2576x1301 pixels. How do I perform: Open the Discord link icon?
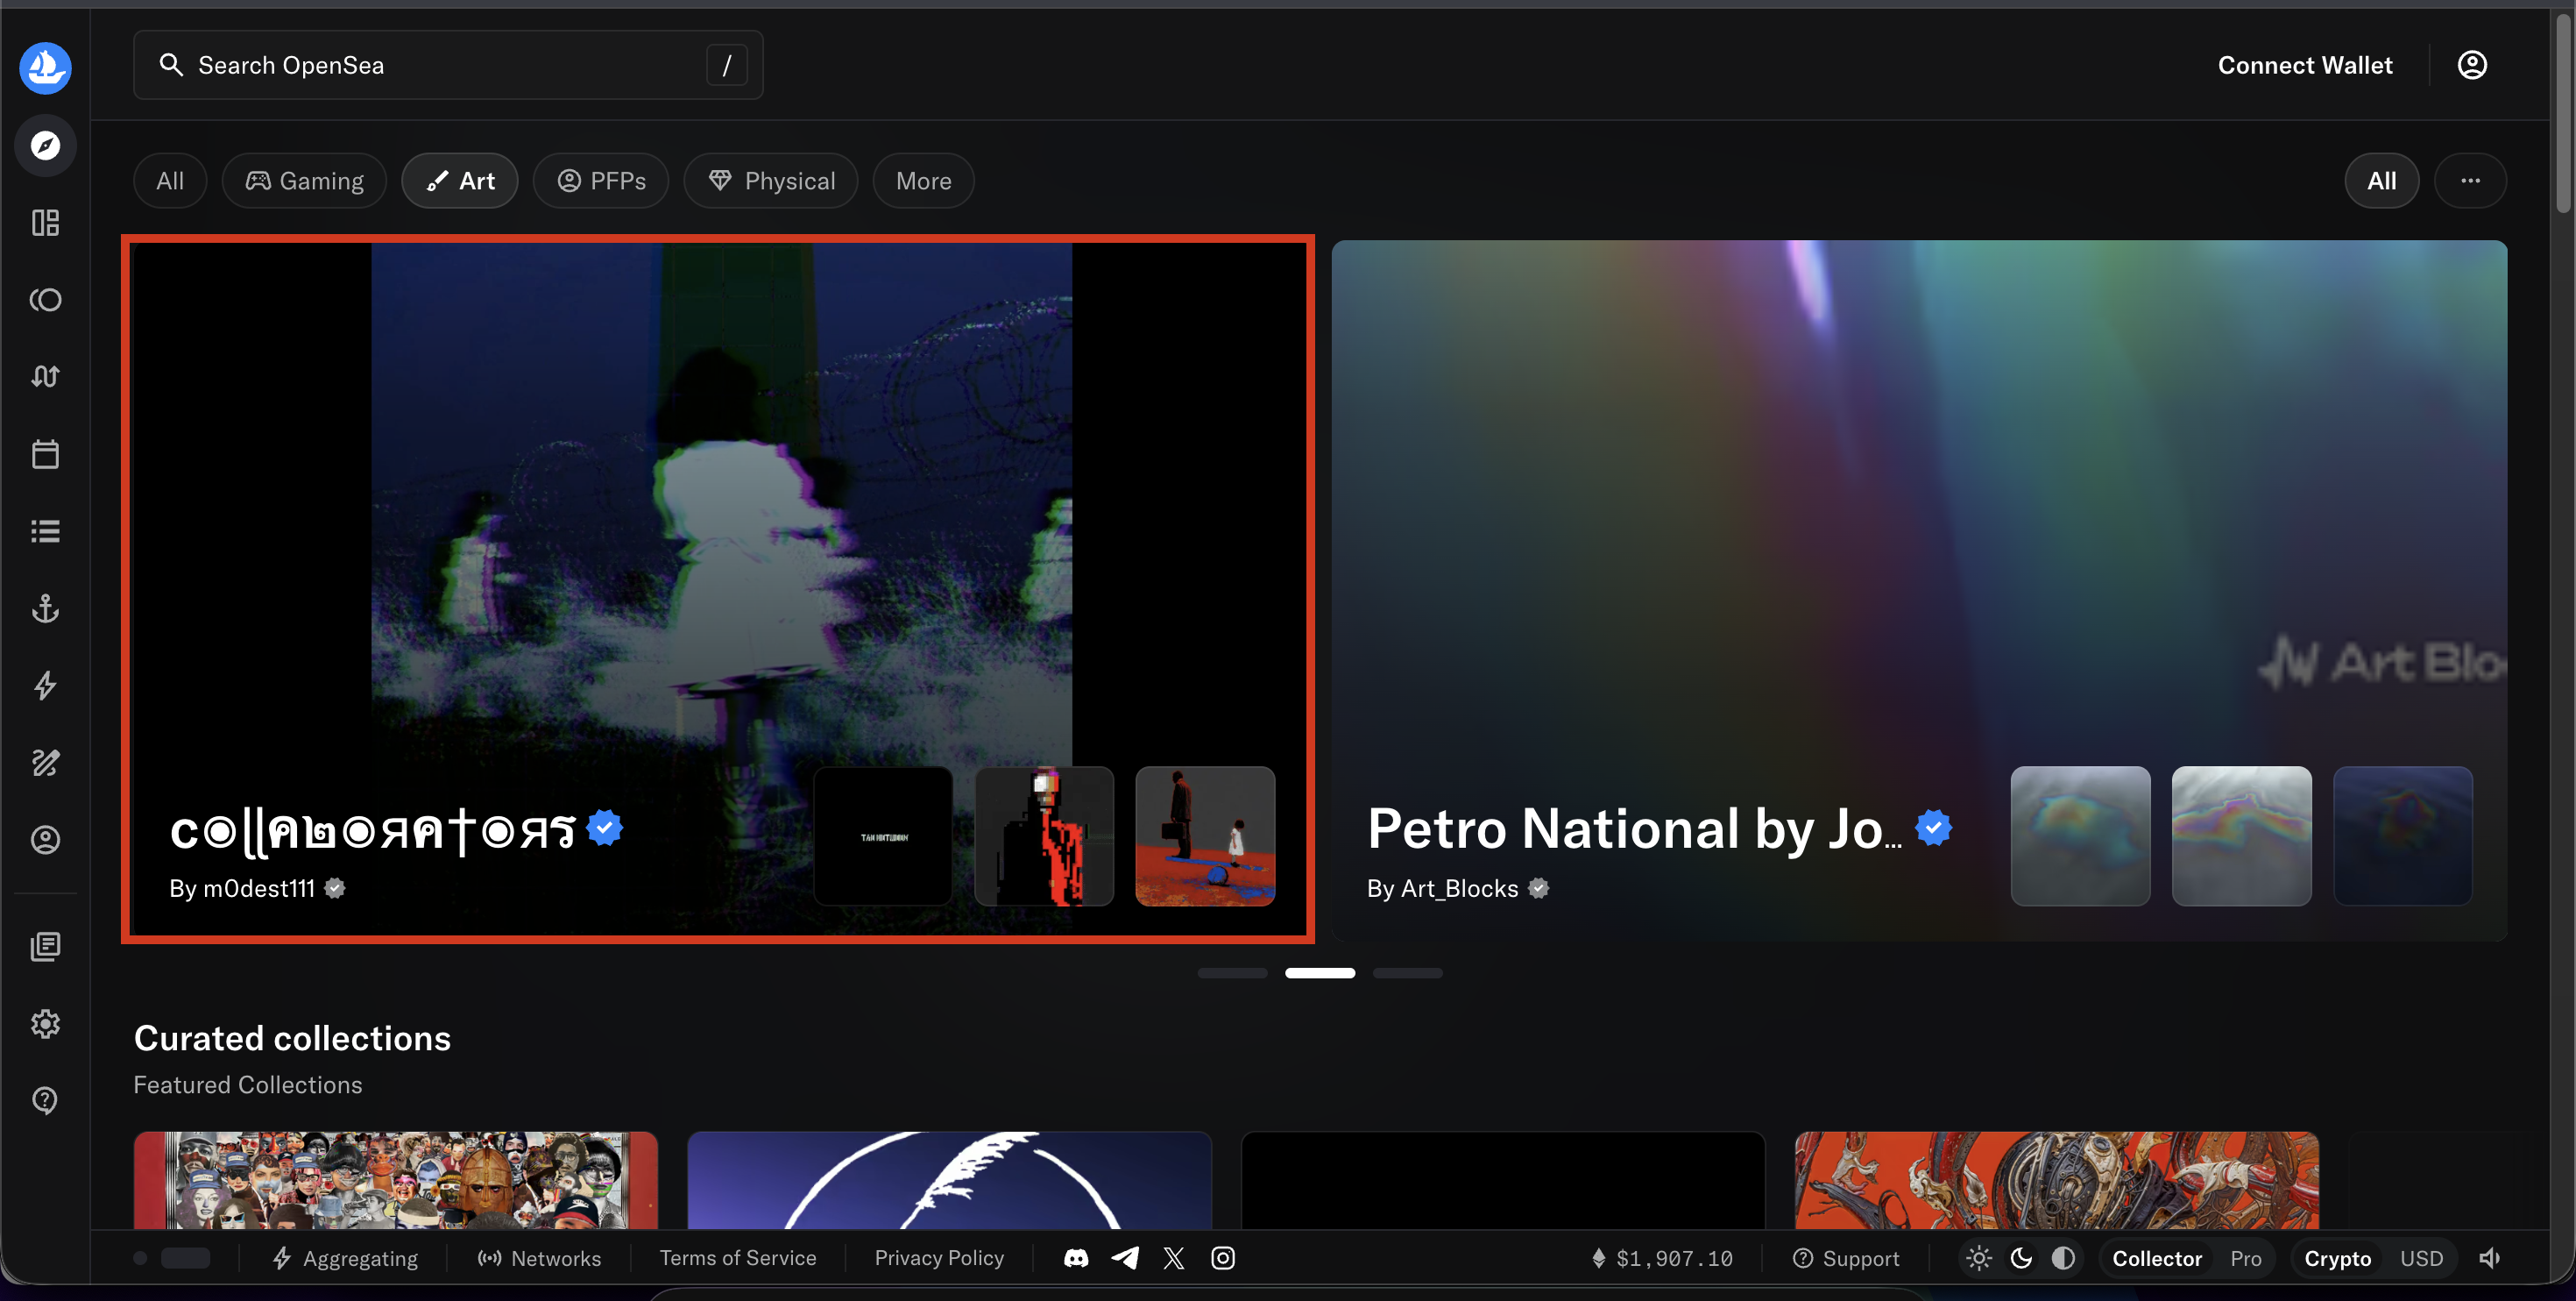(x=1076, y=1258)
